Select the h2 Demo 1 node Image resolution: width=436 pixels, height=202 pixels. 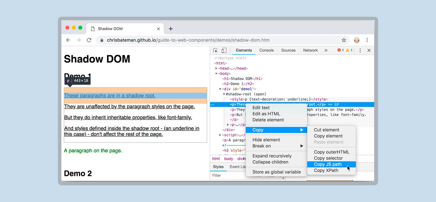point(238,84)
